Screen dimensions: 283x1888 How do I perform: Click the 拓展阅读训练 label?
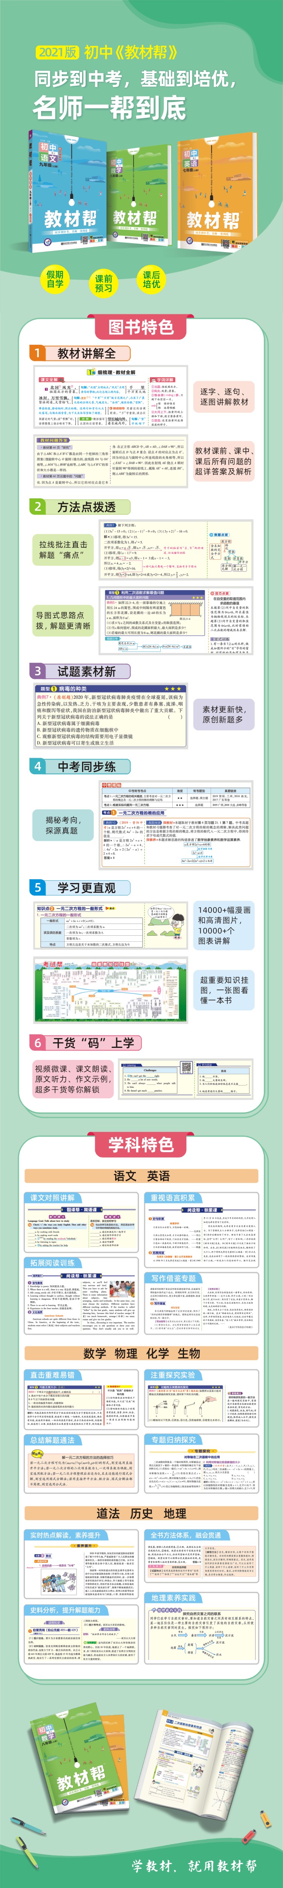tap(52, 1263)
